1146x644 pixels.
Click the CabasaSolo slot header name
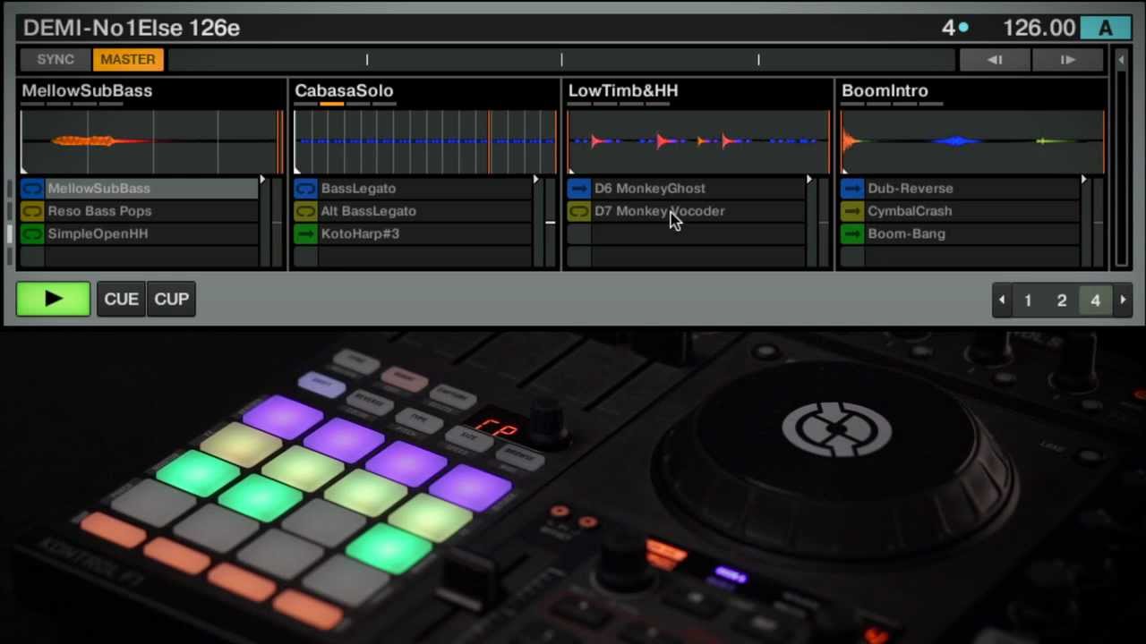click(x=344, y=90)
